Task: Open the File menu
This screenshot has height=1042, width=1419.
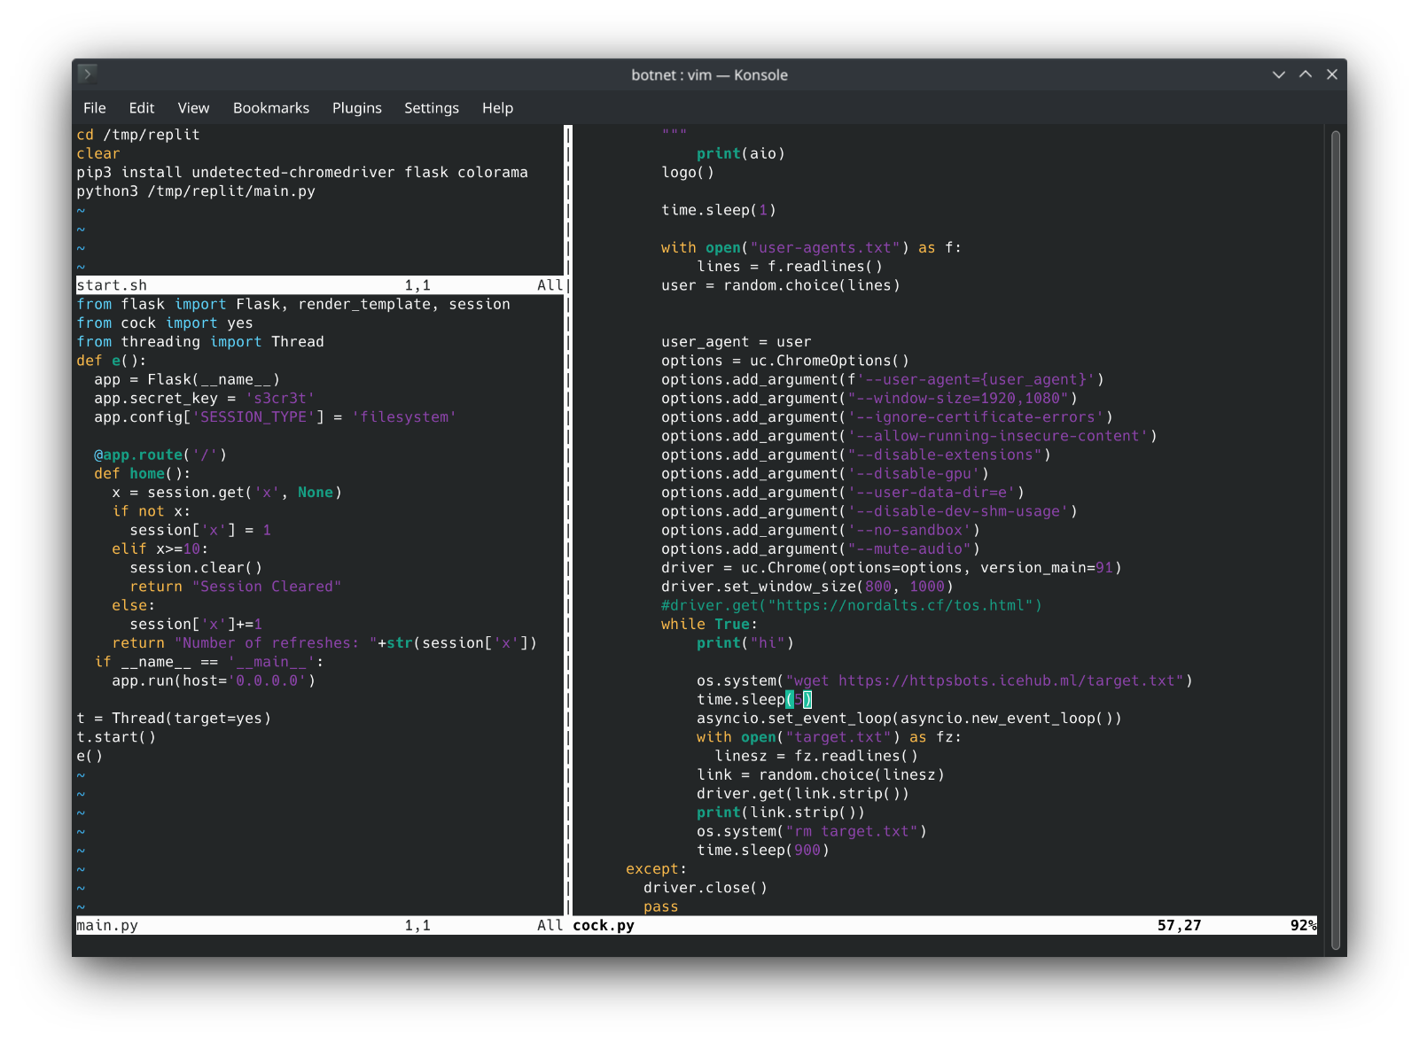Action: click(x=95, y=108)
